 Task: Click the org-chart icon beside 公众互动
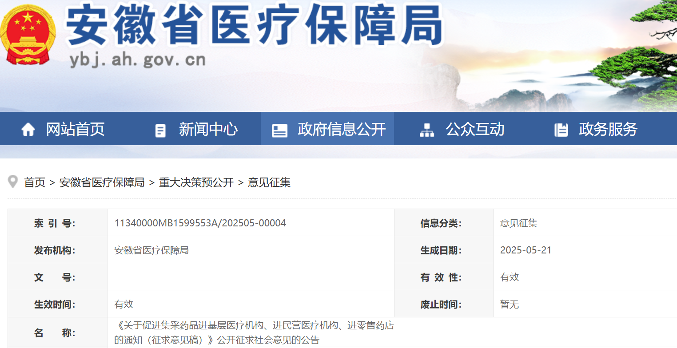427,130
